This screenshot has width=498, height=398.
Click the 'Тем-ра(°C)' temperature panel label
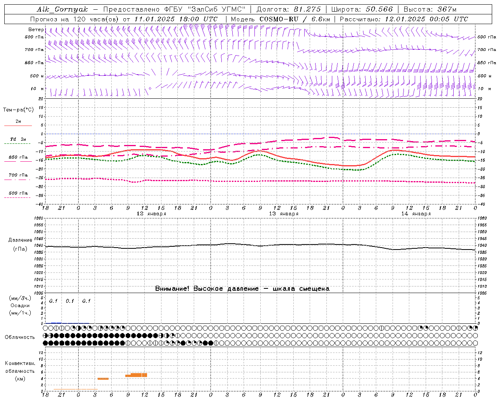click(x=18, y=110)
